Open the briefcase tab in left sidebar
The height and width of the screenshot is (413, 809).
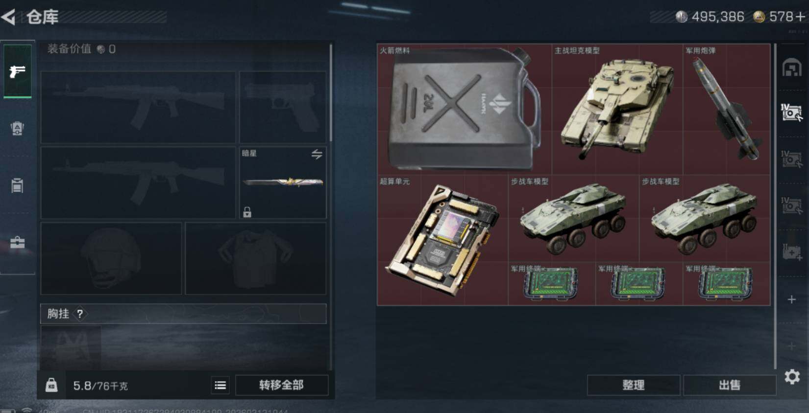(x=17, y=243)
